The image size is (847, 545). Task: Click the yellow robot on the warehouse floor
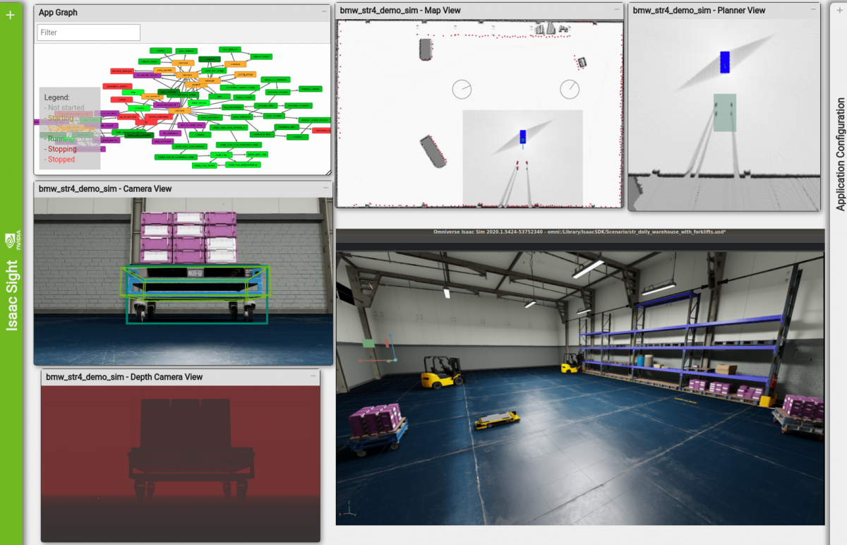(498, 420)
